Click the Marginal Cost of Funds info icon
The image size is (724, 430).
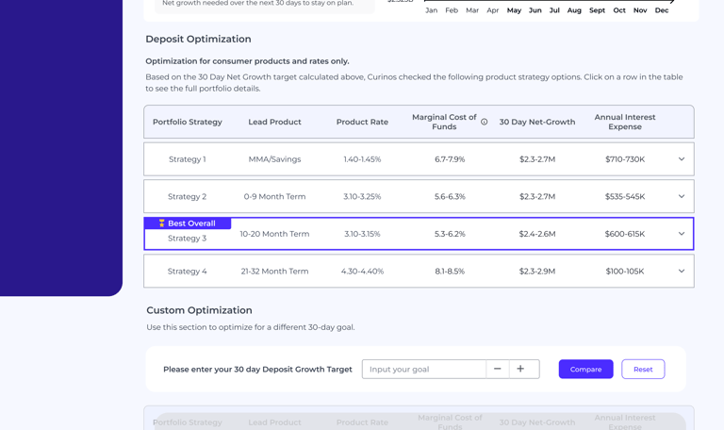coord(485,122)
